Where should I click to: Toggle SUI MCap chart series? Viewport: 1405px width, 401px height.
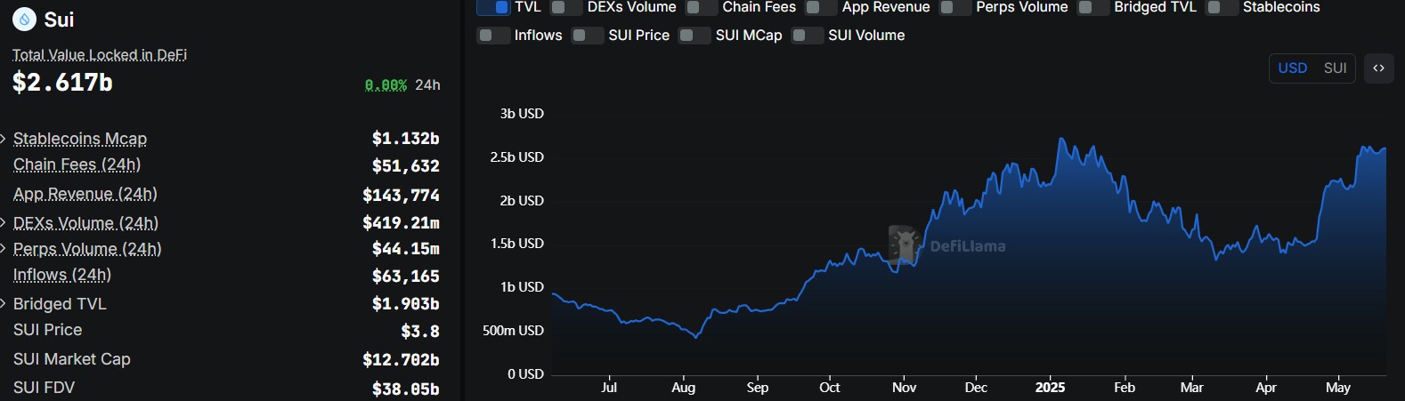694,36
